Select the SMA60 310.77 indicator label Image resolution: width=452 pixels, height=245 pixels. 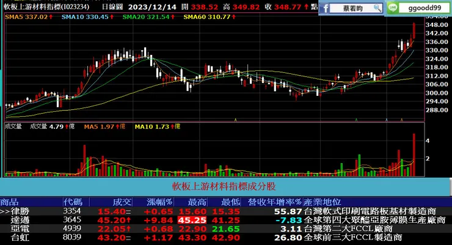[x=210, y=16]
